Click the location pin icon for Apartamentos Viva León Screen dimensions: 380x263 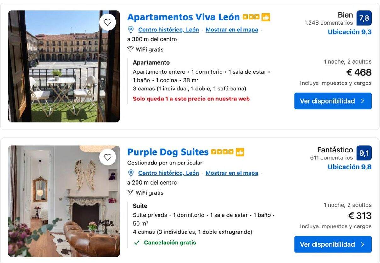(x=131, y=30)
